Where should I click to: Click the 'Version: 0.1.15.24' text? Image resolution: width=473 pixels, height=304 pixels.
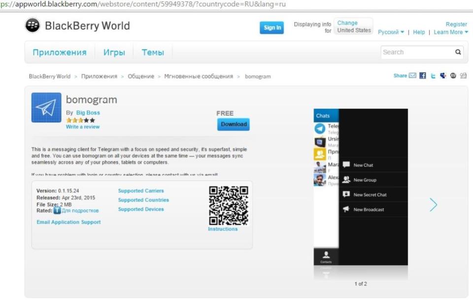(58, 191)
